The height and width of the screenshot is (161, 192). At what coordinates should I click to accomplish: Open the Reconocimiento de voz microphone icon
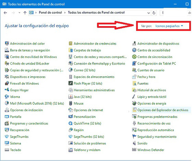134,123
